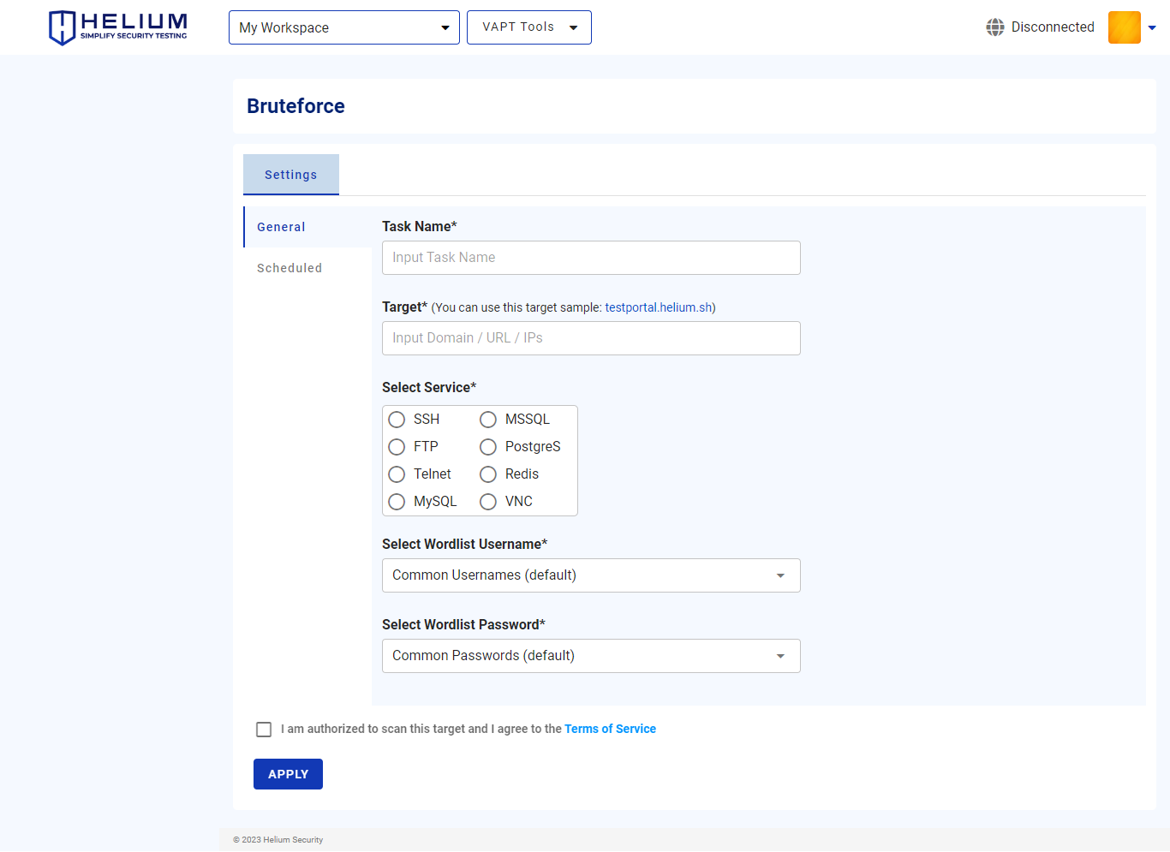Focus the Target domain input field
Screen dimensions: 1170x852
click(x=591, y=338)
